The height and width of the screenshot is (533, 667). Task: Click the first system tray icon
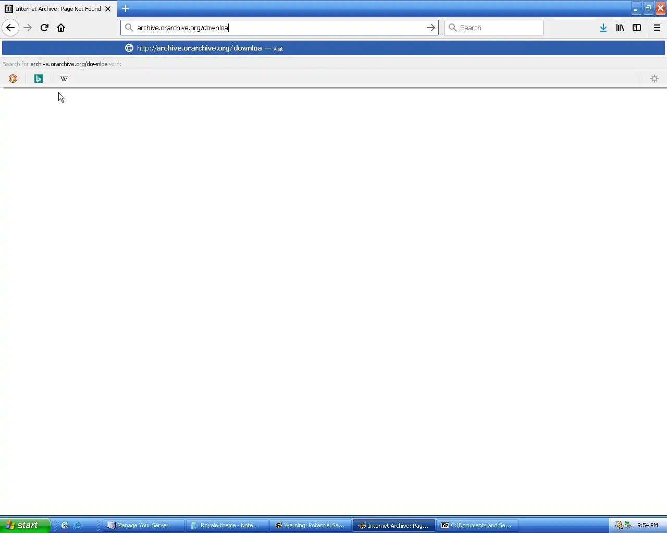click(x=619, y=525)
